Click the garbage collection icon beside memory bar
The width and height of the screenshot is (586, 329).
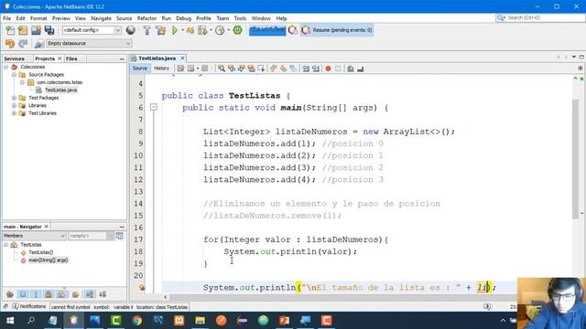click(293, 30)
